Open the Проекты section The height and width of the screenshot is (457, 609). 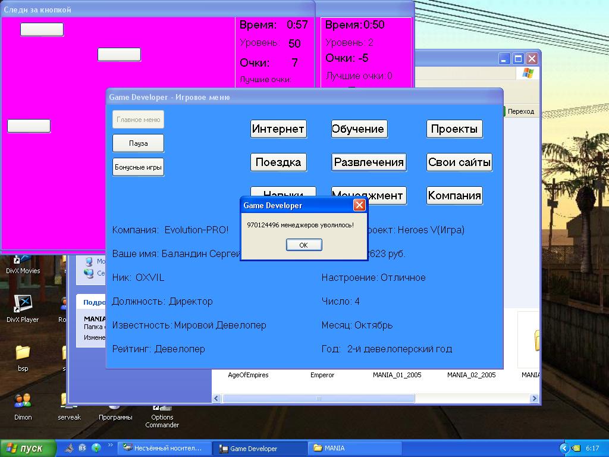[454, 129]
